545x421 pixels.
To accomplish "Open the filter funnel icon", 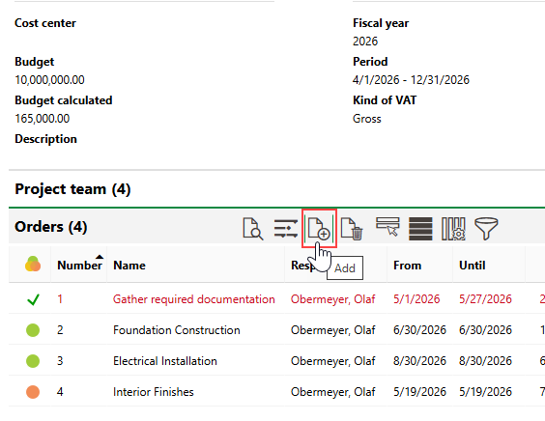I will (486, 229).
